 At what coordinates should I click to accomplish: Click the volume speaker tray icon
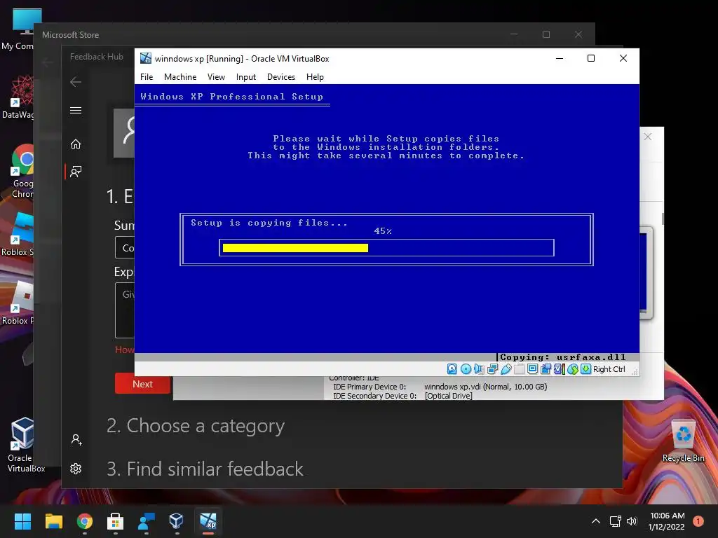click(632, 521)
